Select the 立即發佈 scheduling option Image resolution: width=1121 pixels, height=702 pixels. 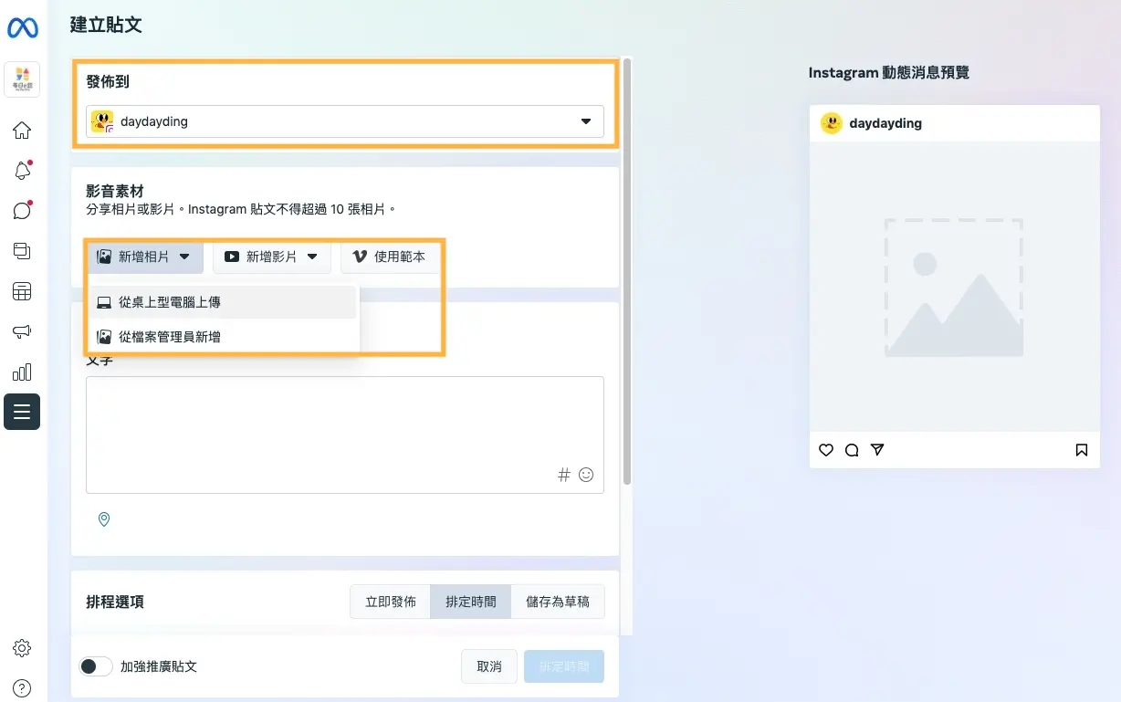(391, 602)
